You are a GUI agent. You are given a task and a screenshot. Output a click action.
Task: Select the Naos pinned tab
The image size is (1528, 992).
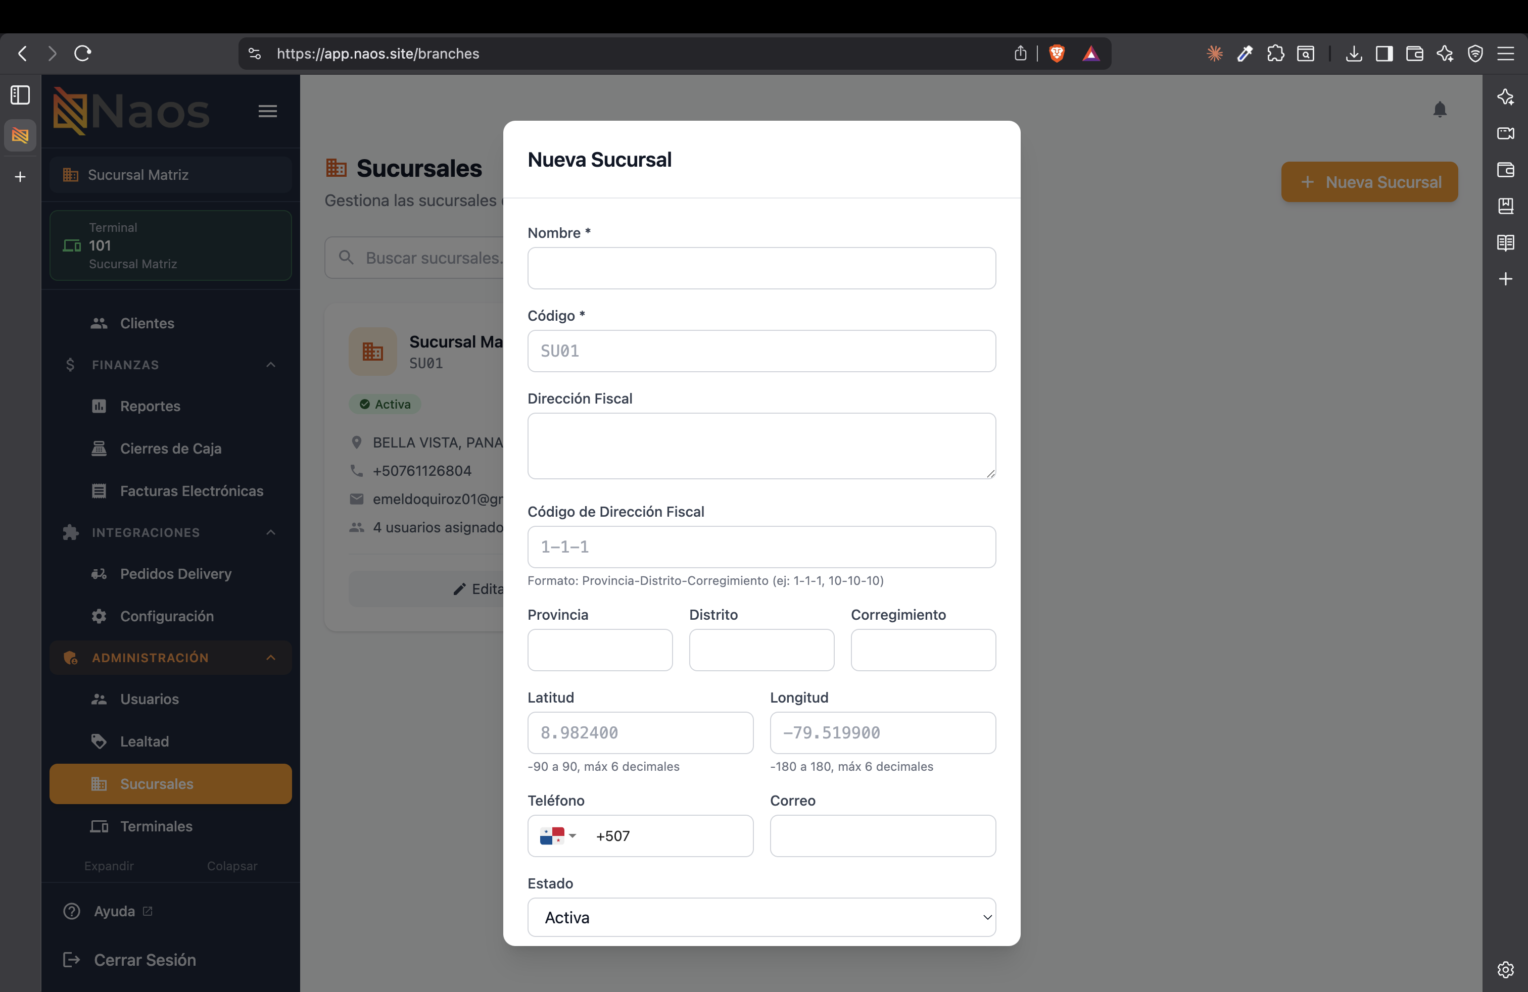click(x=21, y=135)
